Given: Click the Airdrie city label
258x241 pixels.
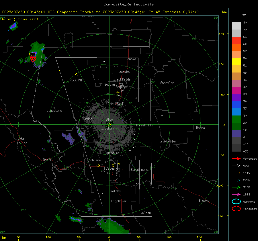Looking at the screenshot, I should pos(113,153).
